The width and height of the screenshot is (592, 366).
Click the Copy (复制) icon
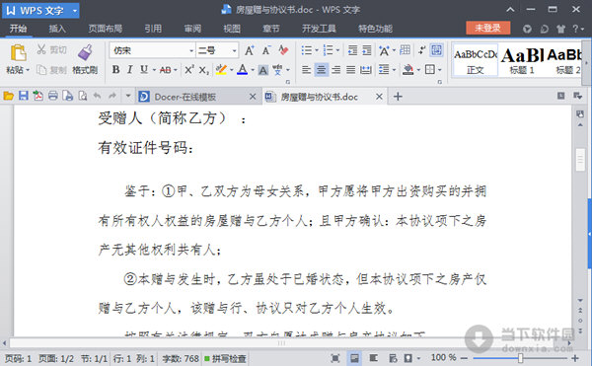point(41,70)
